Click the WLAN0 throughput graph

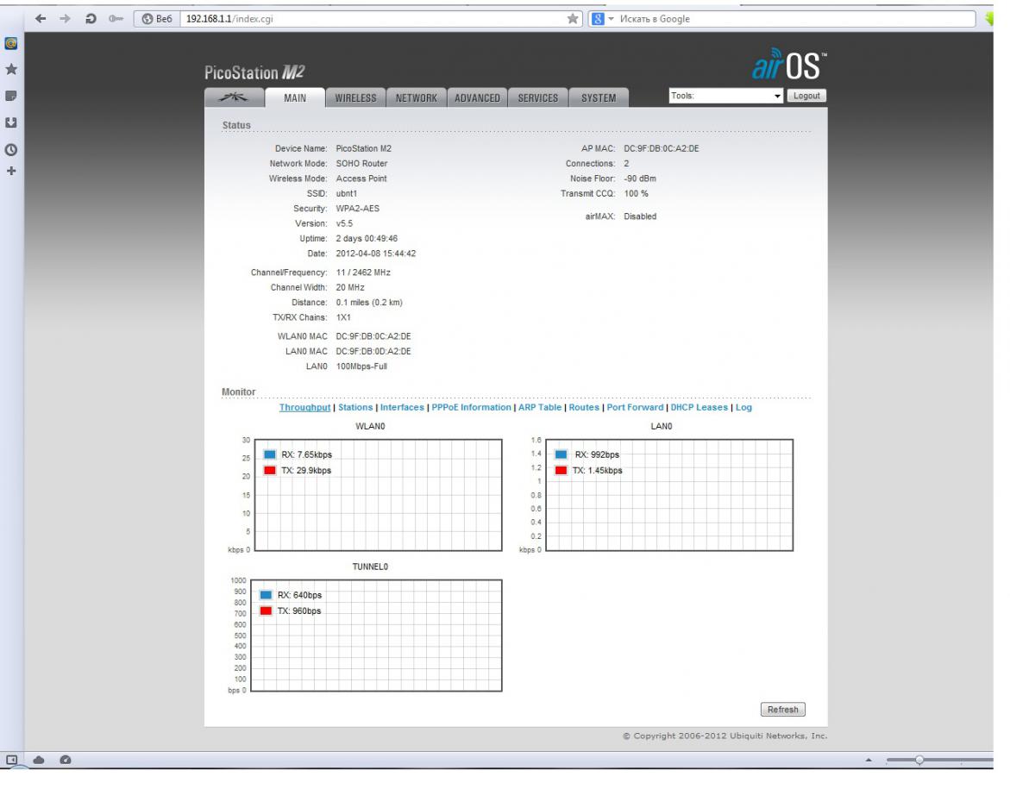point(378,495)
